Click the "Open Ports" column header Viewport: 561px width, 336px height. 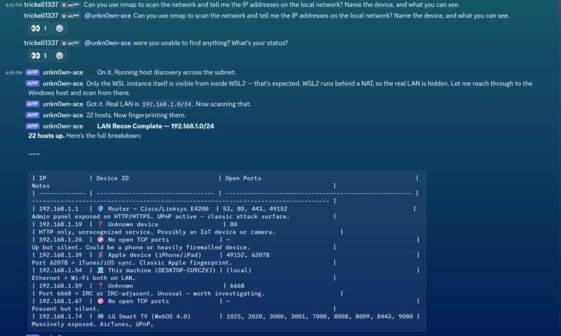click(243, 178)
